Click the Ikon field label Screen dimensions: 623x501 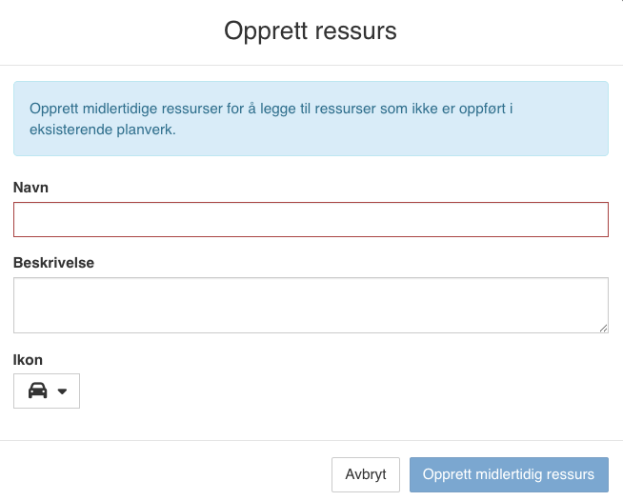28,359
